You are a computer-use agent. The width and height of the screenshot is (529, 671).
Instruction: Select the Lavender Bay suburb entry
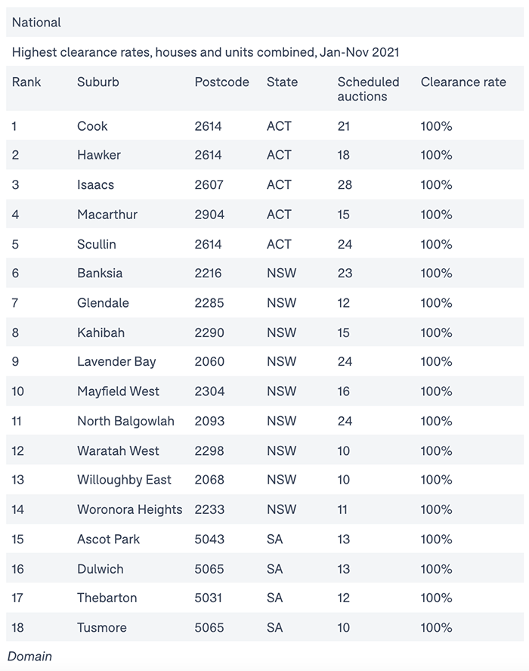(x=116, y=362)
